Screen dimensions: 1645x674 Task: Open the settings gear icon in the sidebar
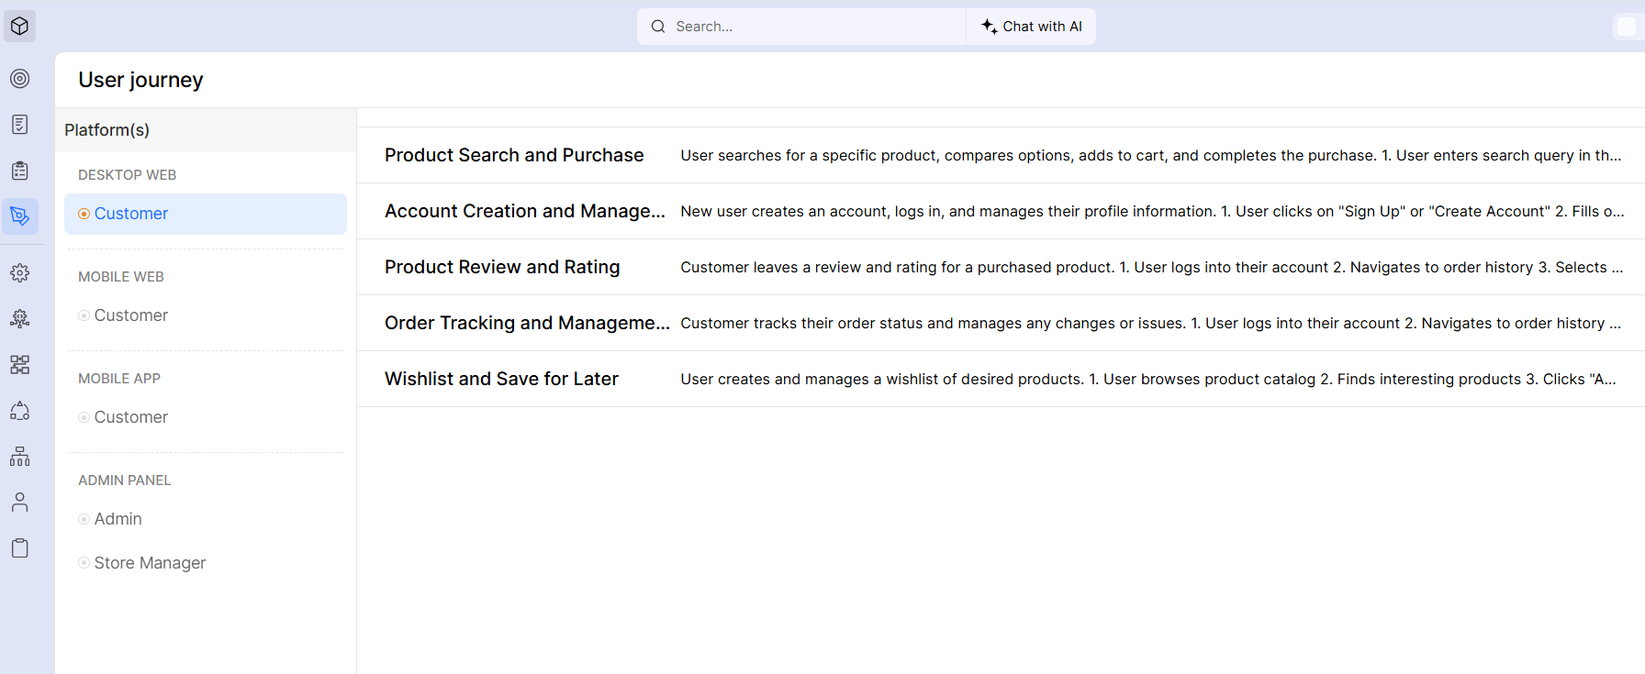coord(19,273)
